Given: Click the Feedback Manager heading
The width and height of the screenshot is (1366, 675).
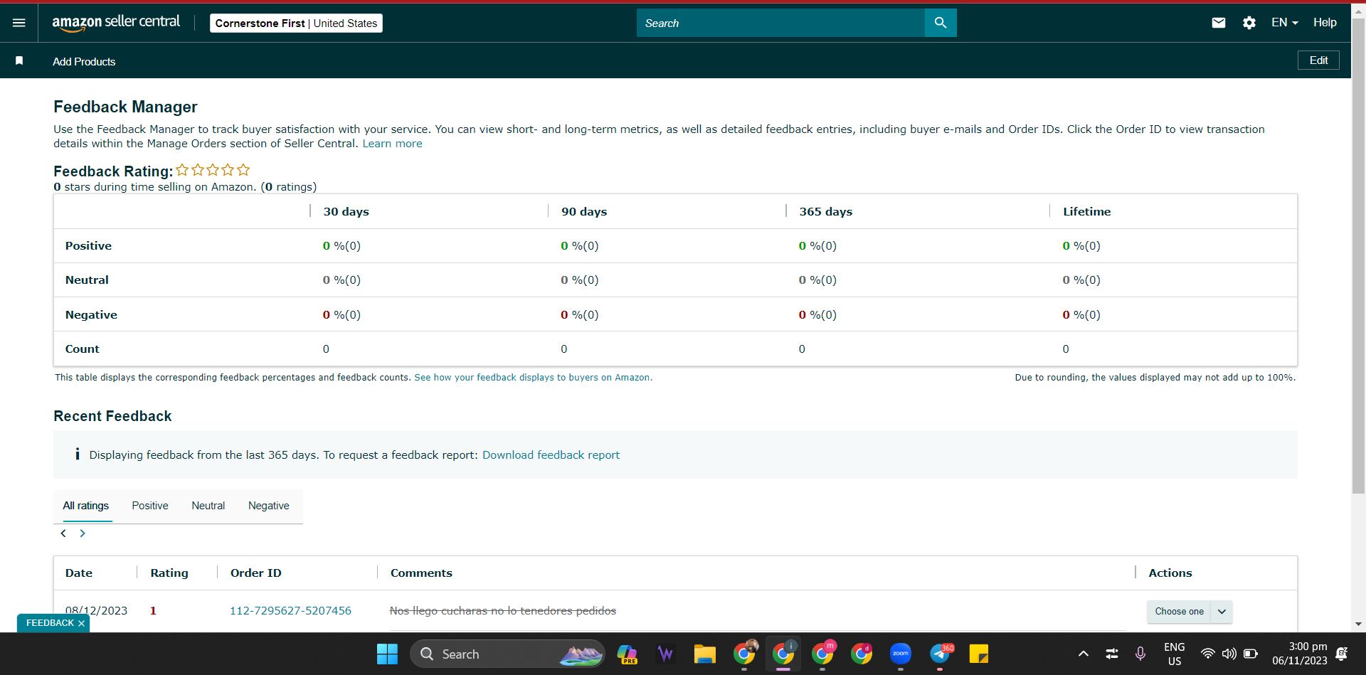Looking at the screenshot, I should tap(125, 107).
